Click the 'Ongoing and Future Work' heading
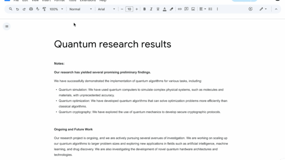 pos(73,129)
